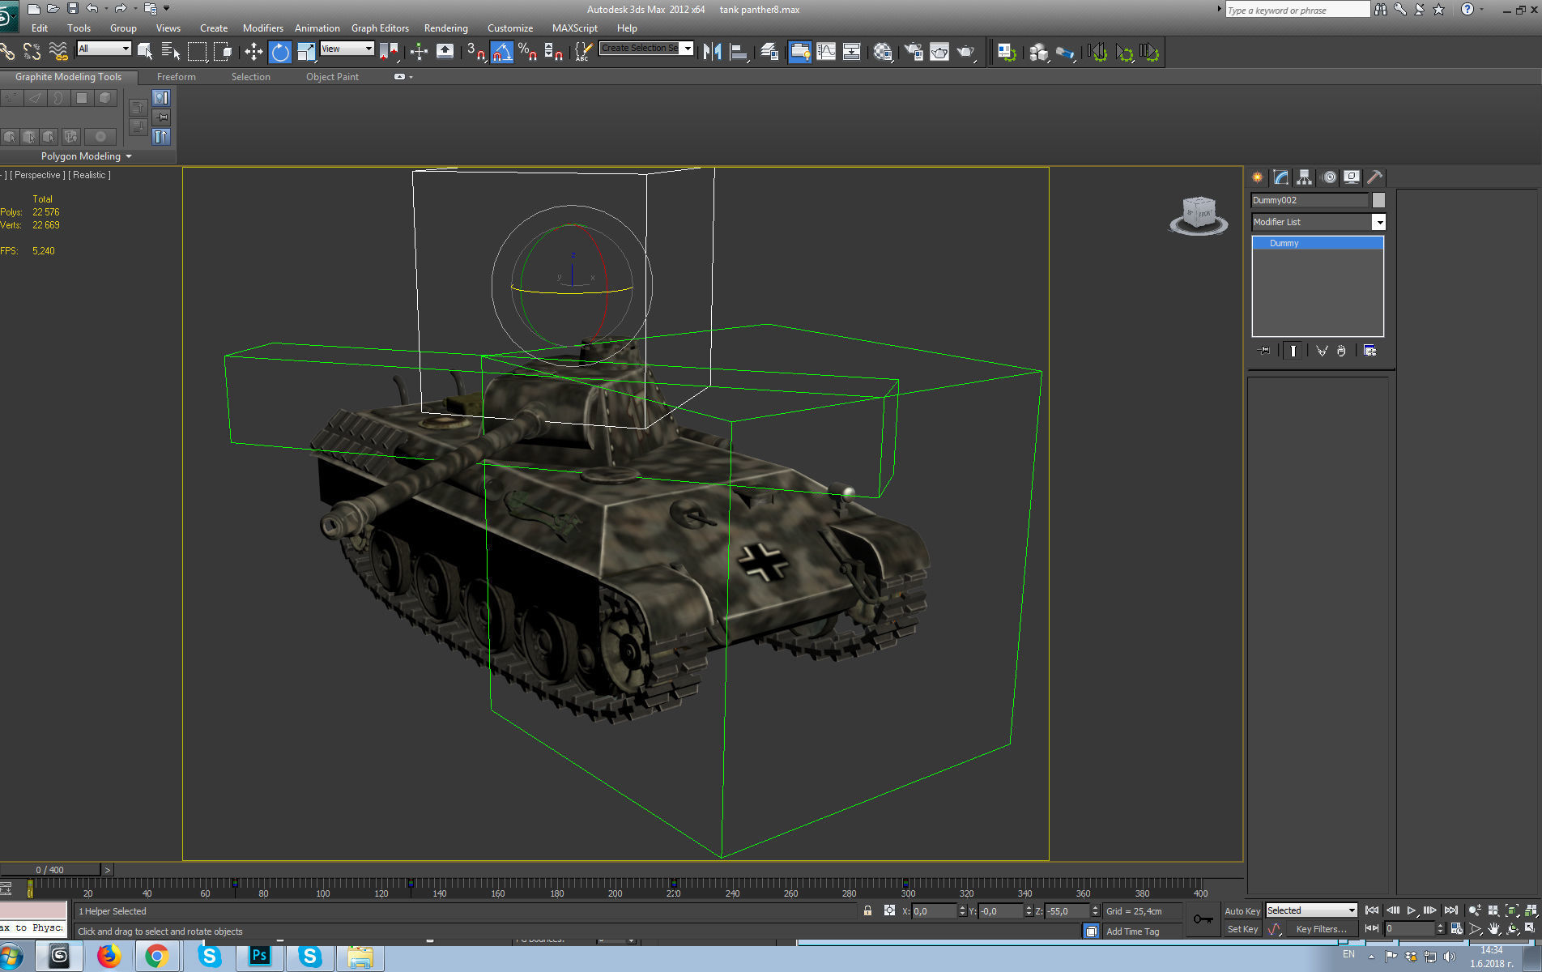1542x972 pixels.
Task: Open the Utilities hammer panel tab
Action: (1374, 177)
